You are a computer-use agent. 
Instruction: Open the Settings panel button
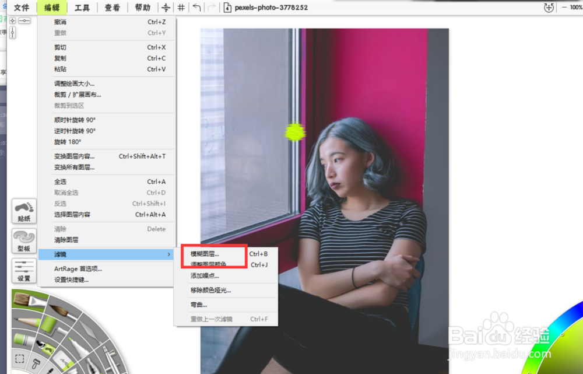pos(24,271)
